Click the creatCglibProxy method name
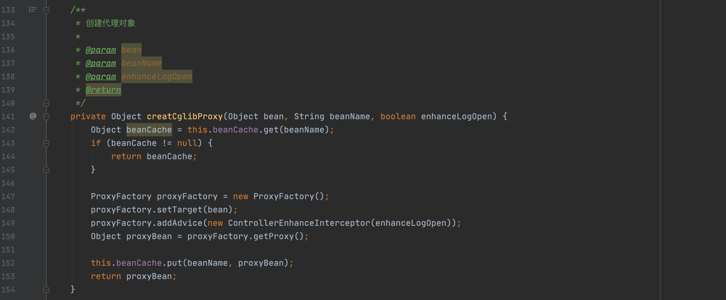726x300 pixels. tap(185, 117)
